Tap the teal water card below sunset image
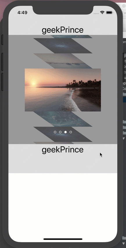This screenshot has height=248, width=126. click(63, 119)
